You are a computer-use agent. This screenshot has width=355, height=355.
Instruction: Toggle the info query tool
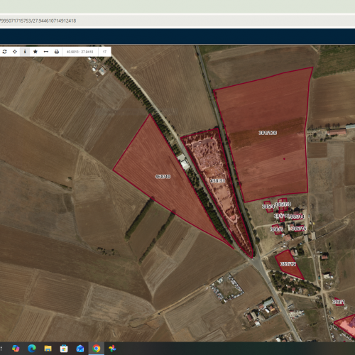point(25,52)
